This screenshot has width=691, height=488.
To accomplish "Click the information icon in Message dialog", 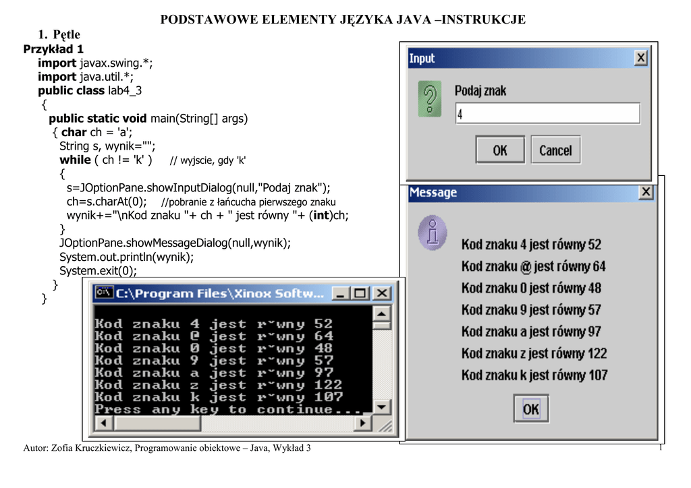I will coord(432,233).
